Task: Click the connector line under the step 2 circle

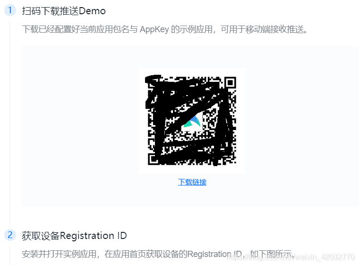Action: point(9,256)
